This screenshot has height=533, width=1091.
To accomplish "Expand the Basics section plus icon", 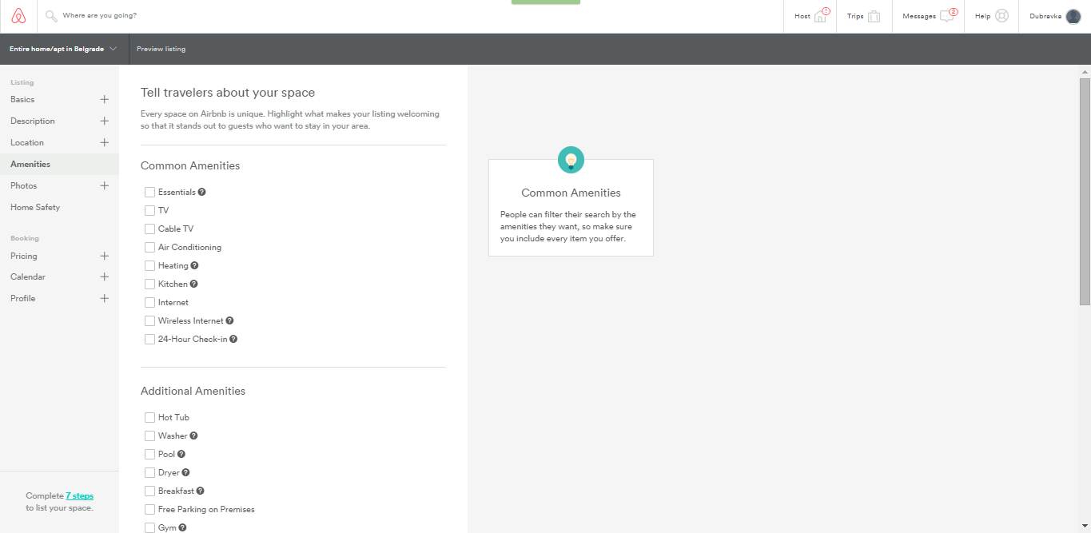I will point(104,100).
